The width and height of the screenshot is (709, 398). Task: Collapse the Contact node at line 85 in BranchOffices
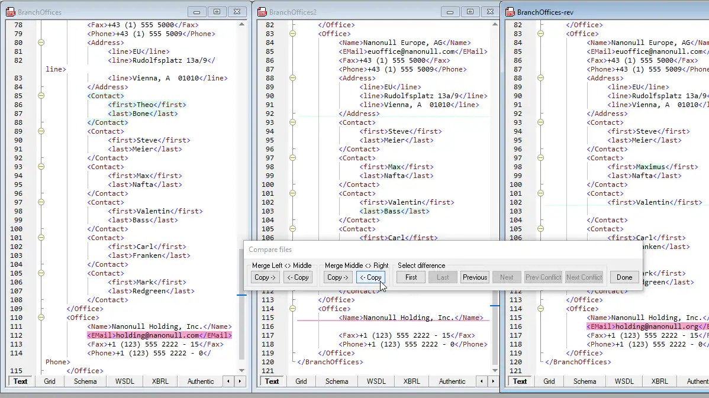(40, 96)
